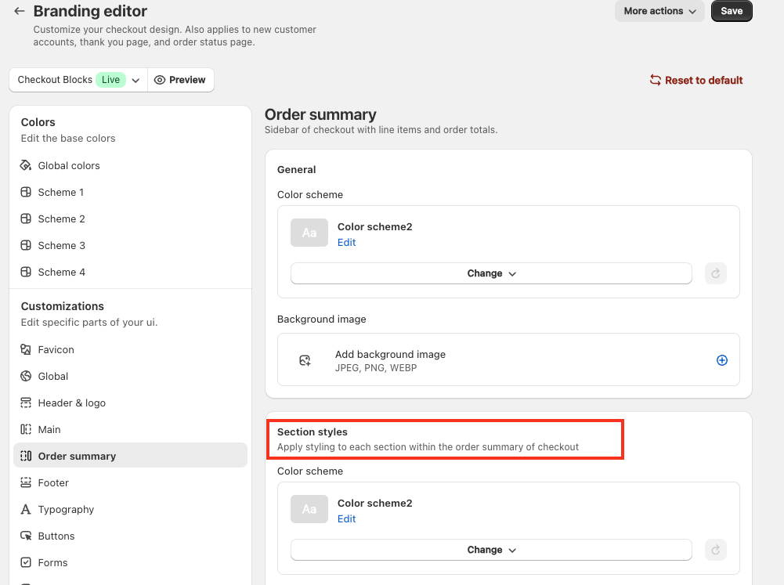Image resolution: width=784 pixels, height=585 pixels.
Task: Open the Change dropdown under General
Action: 491,273
